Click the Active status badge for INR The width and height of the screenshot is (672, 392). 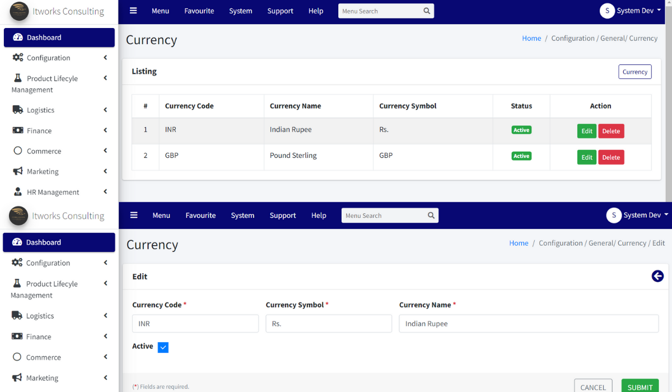(x=521, y=129)
